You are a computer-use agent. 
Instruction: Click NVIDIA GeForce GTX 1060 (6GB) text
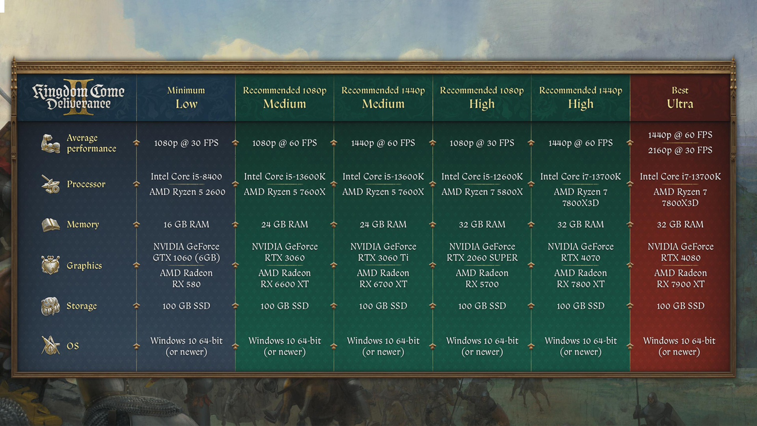click(x=186, y=252)
